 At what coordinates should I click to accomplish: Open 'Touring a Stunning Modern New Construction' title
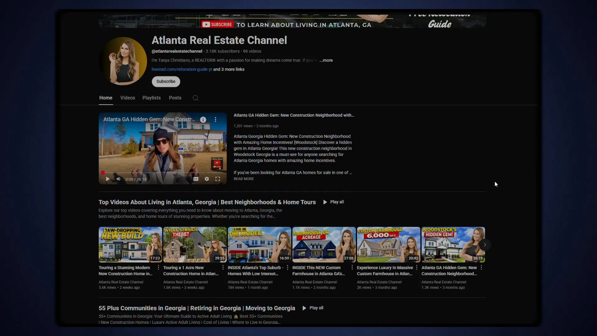pos(126,271)
